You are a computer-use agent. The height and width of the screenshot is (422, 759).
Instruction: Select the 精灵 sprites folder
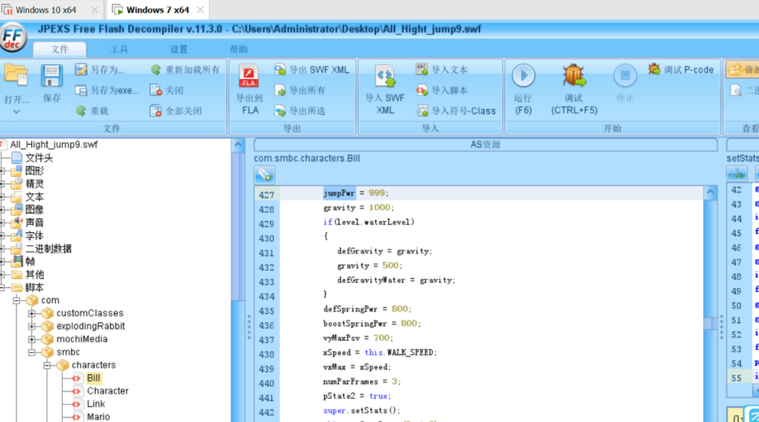click(x=34, y=184)
